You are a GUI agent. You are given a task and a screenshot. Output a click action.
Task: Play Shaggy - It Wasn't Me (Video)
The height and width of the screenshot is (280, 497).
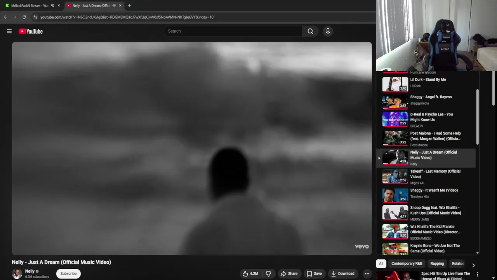tap(434, 191)
